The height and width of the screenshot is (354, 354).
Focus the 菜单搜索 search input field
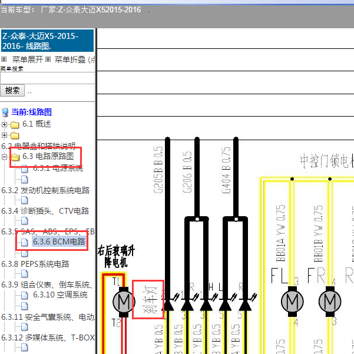(47, 78)
